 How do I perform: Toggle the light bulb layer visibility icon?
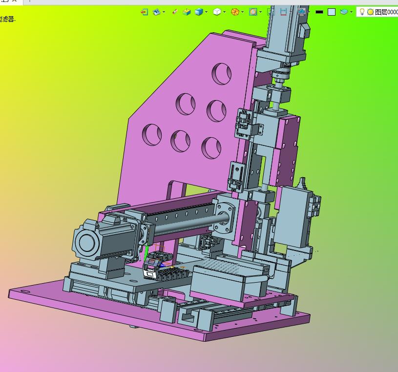[x=362, y=12]
